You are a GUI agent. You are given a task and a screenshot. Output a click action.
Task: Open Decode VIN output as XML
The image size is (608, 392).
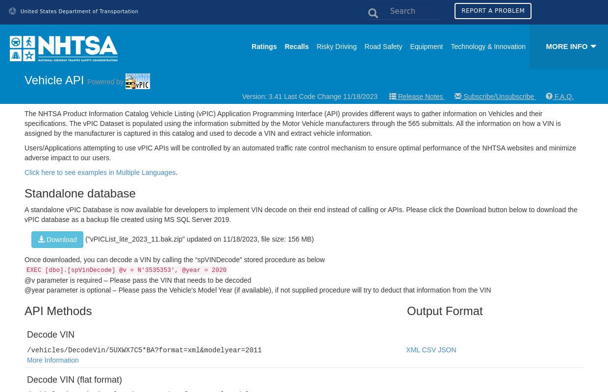point(413,350)
